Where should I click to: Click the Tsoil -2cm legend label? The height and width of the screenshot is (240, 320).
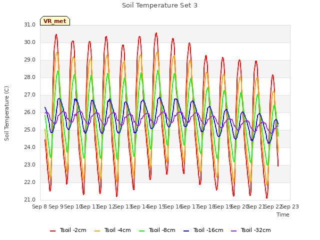(73, 230)
